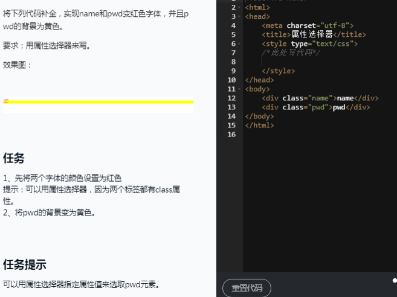Collapse the html tag fold arrow on line 2

click(x=239, y=7)
